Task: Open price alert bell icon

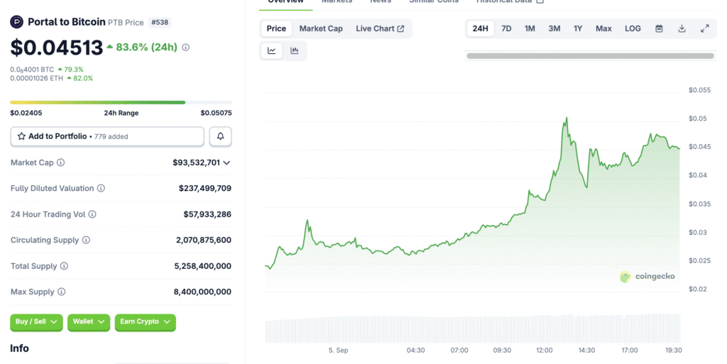Action: pyautogui.click(x=220, y=136)
